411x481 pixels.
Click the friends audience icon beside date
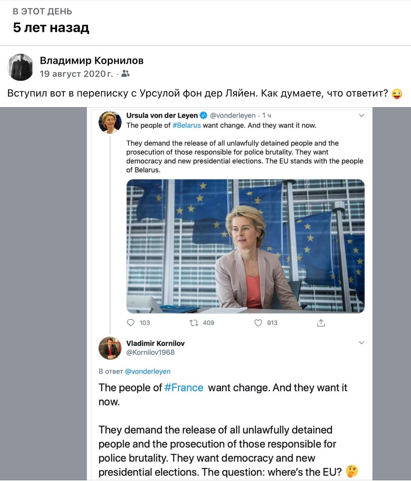click(x=125, y=74)
